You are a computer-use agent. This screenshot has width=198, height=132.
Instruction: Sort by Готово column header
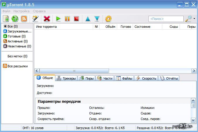[x=125, y=27]
